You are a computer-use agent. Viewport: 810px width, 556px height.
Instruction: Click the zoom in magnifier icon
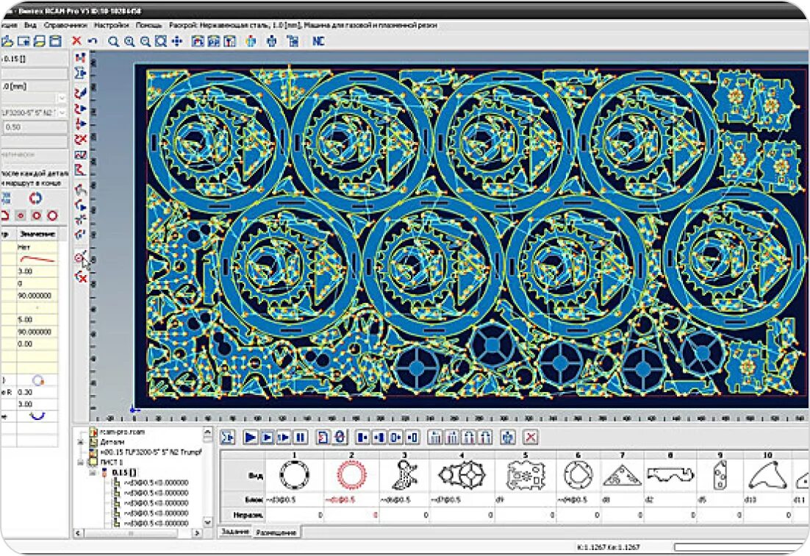coord(129,41)
